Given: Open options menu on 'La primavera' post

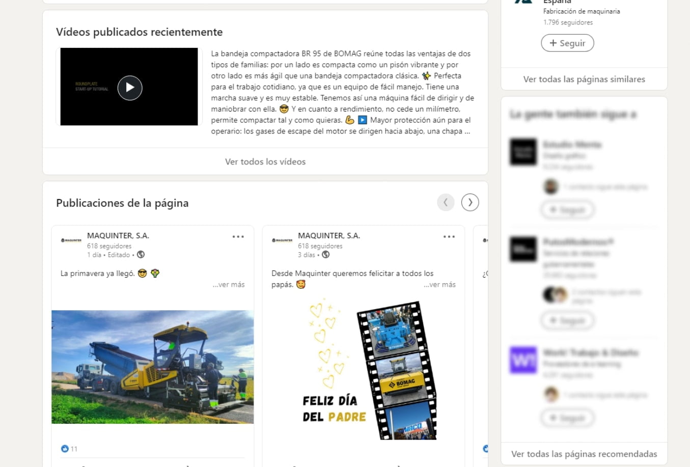Looking at the screenshot, I should [238, 236].
